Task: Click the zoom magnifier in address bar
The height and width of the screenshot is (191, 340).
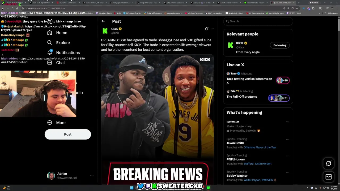Action: 288,8
